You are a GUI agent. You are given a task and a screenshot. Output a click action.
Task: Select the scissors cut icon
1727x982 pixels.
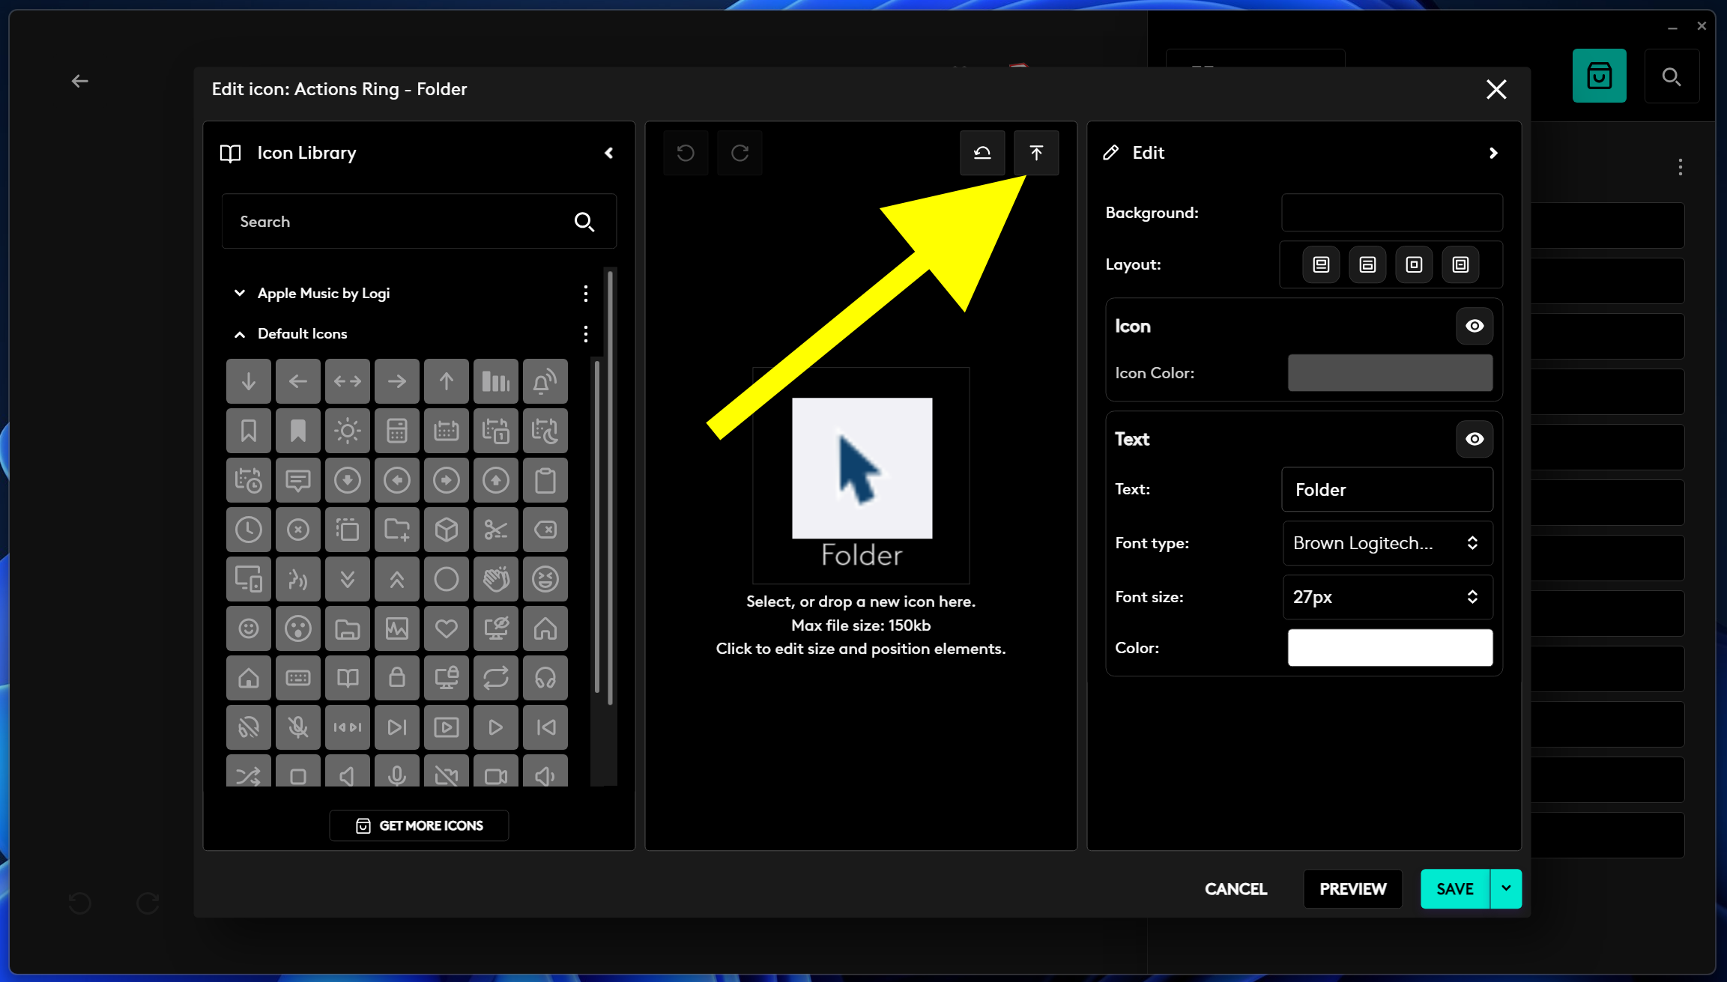coord(495,530)
